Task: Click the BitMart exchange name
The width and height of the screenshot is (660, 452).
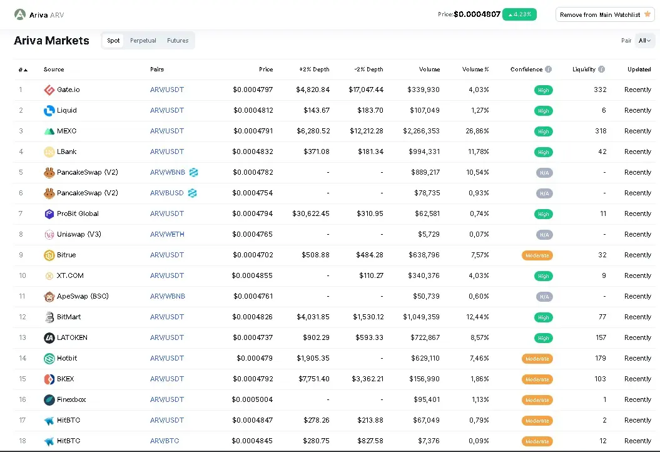Action: [x=69, y=317]
